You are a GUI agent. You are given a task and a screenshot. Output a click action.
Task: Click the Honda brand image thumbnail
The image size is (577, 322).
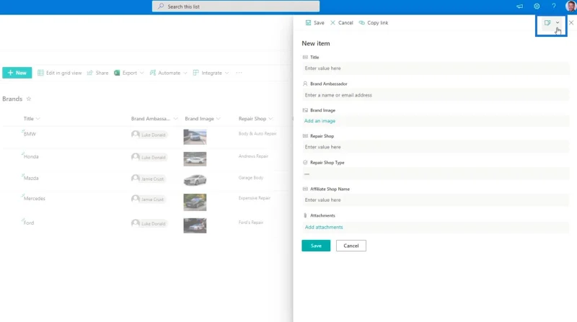(195, 159)
